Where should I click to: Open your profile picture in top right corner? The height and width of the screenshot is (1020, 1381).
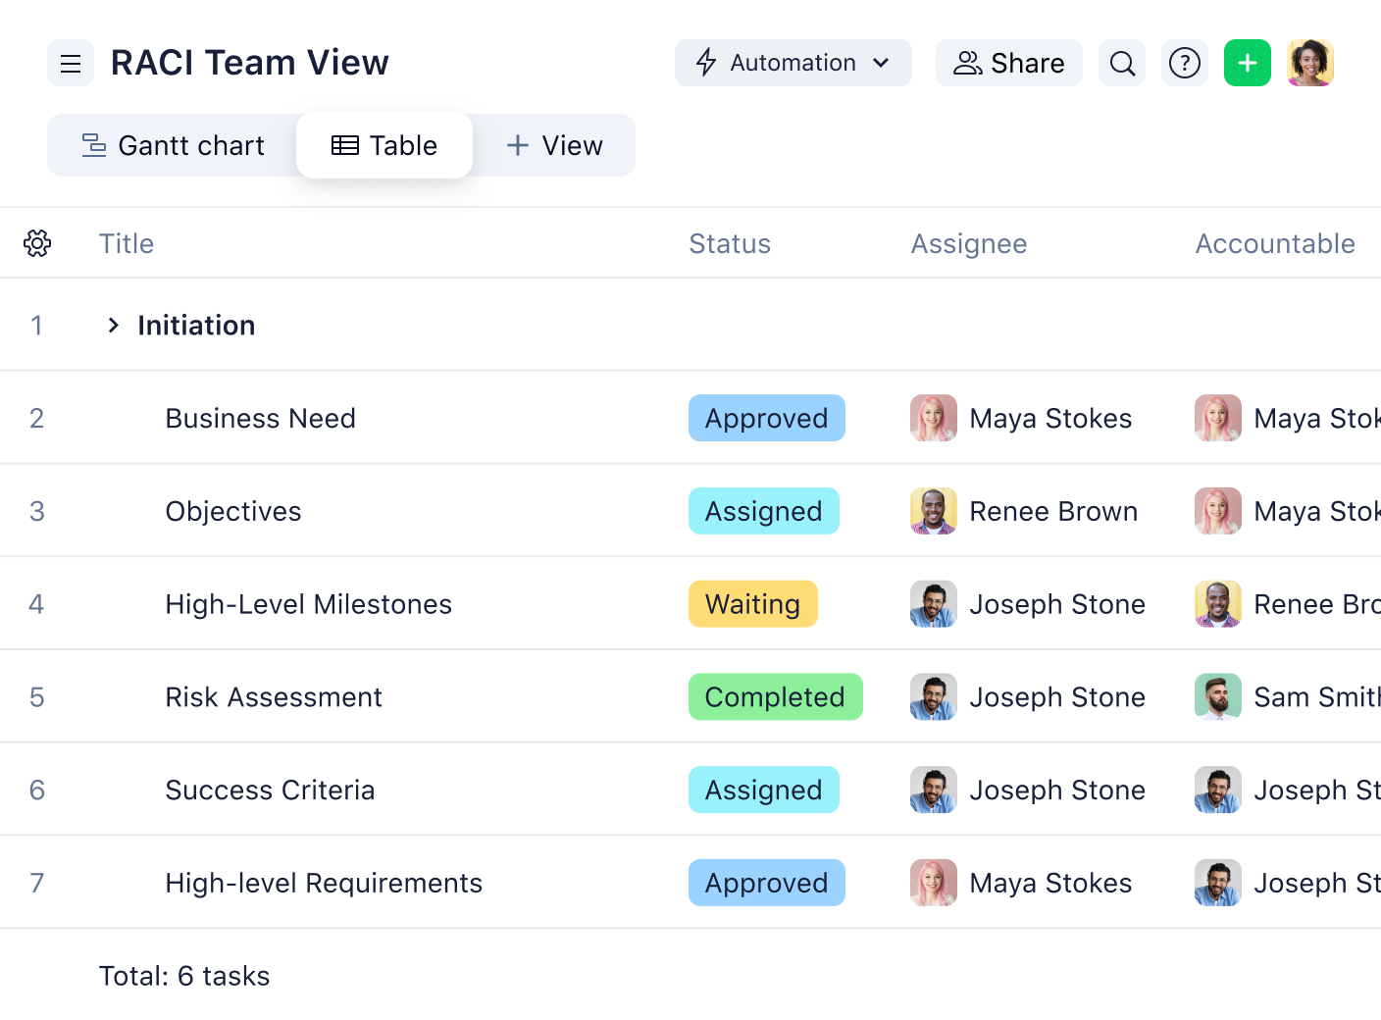[x=1310, y=62]
